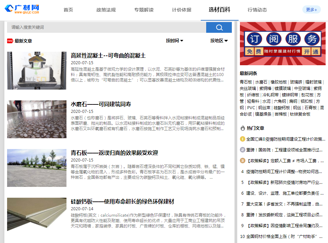
Task: Focus the keyword search input field
Action: coord(106,27)
